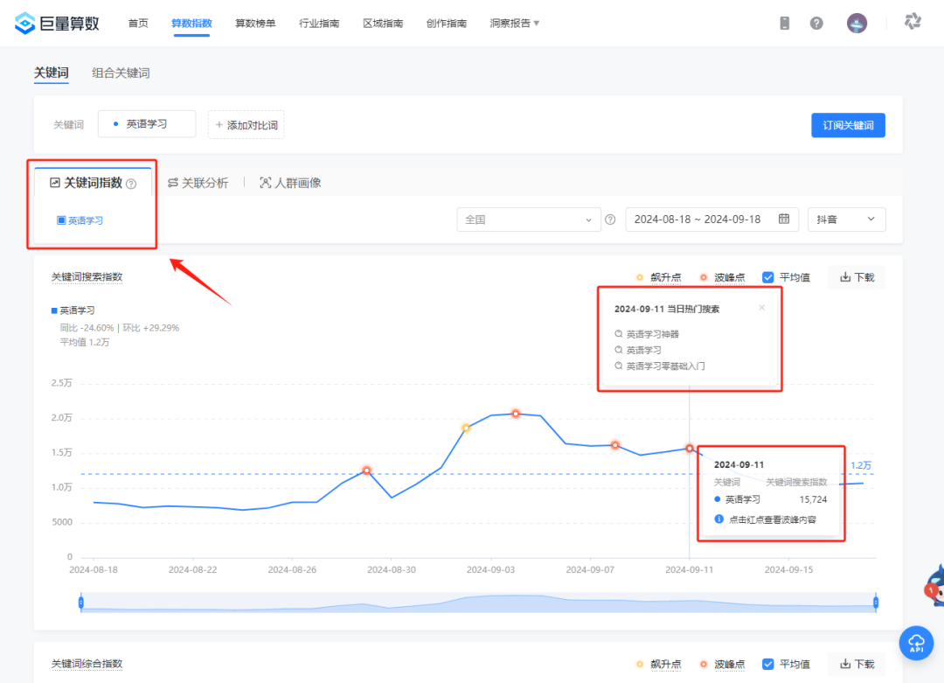Image resolution: width=944 pixels, height=683 pixels.
Task: Click the floating API button
Action: [x=915, y=643]
